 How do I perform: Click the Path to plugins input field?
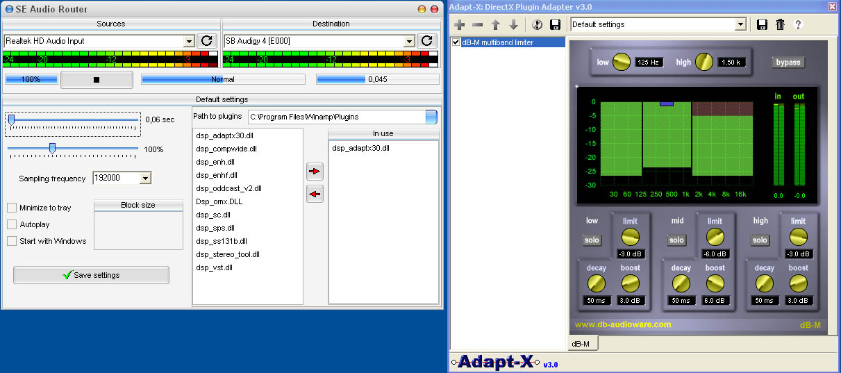pyautogui.click(x=336, y=117)
